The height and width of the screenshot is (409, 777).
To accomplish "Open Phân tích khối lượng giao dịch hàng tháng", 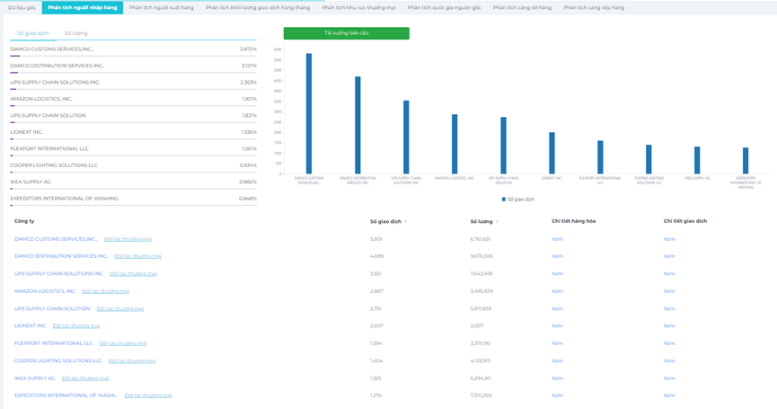I will (x=258, y=7).
